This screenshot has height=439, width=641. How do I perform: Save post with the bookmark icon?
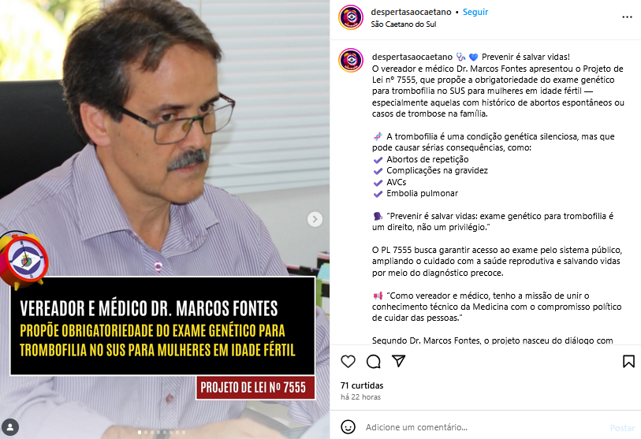[628, 361]
